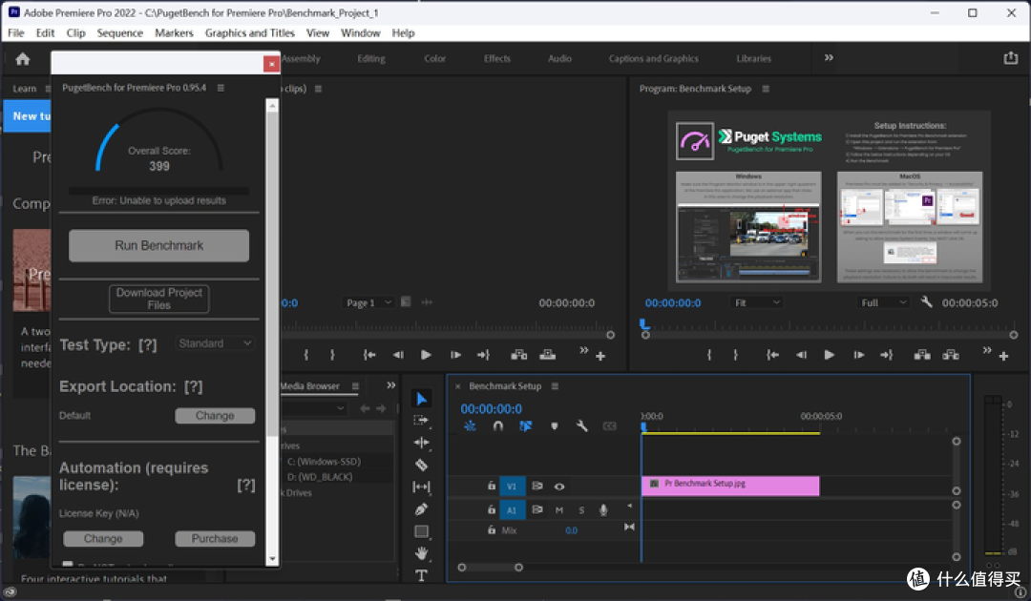Image resolution: width=1031 pixels, height=601 pixels.
Task: Solo the A1 track
Action: pos(581,510)
